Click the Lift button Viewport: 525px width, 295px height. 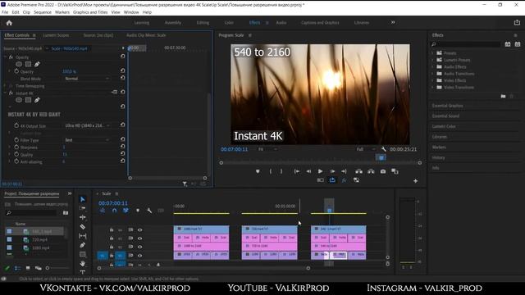pyautogui.click(x=358, y=171)
